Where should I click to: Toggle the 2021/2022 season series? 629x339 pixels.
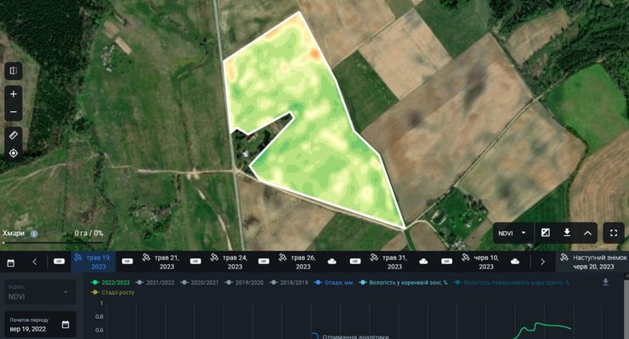[156, 282]
